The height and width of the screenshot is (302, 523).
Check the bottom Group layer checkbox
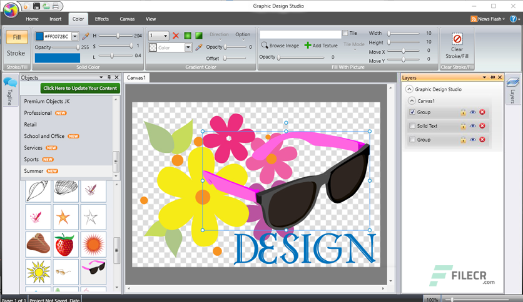click(412, 139)
